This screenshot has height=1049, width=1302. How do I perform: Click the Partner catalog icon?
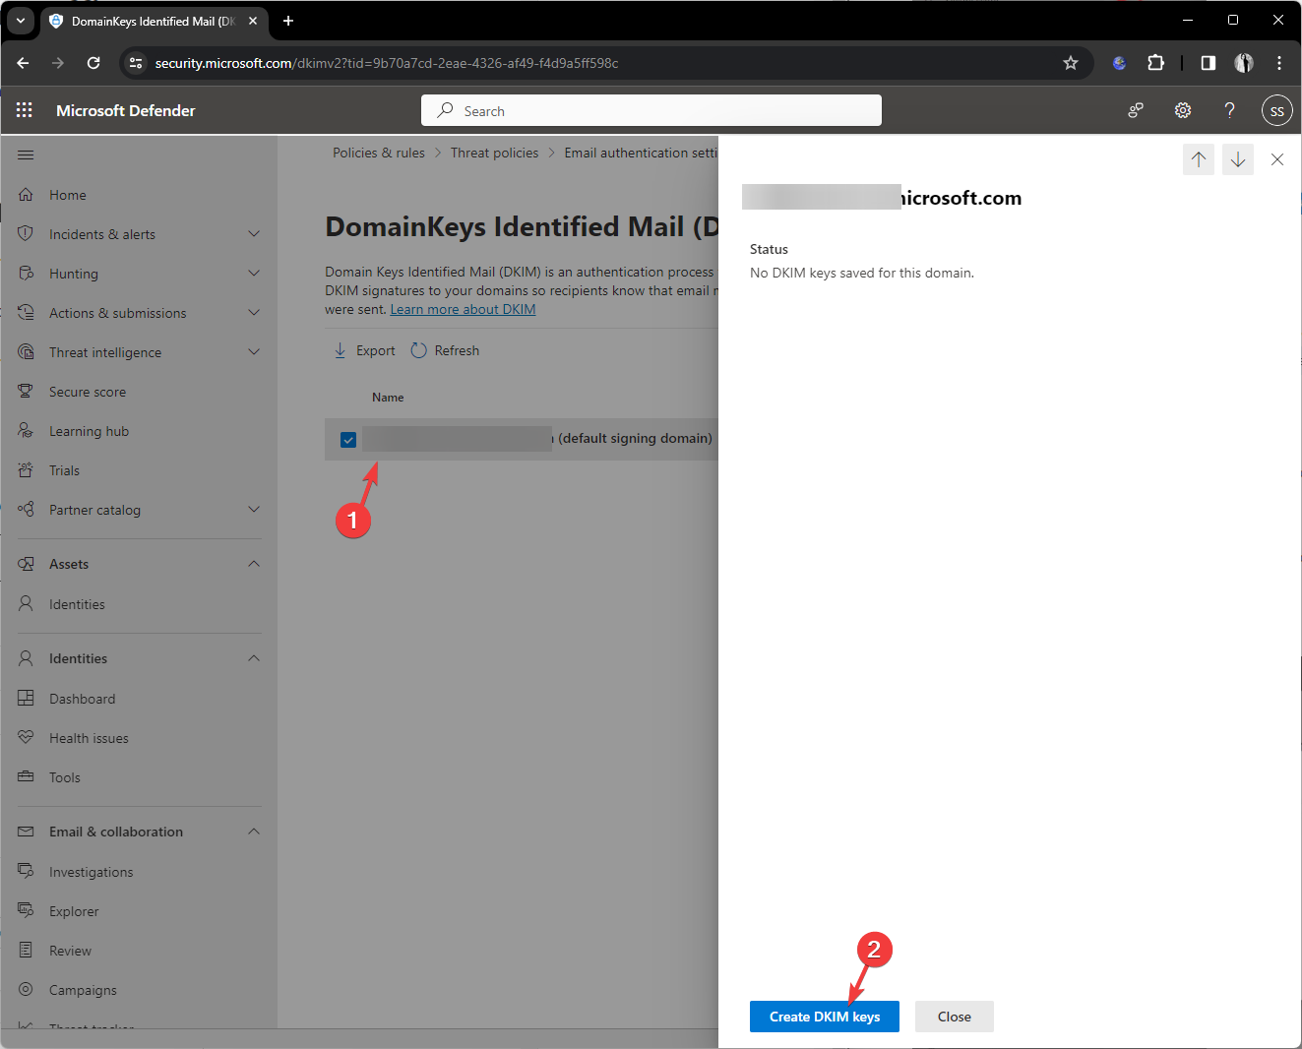[x=26, y=510]
